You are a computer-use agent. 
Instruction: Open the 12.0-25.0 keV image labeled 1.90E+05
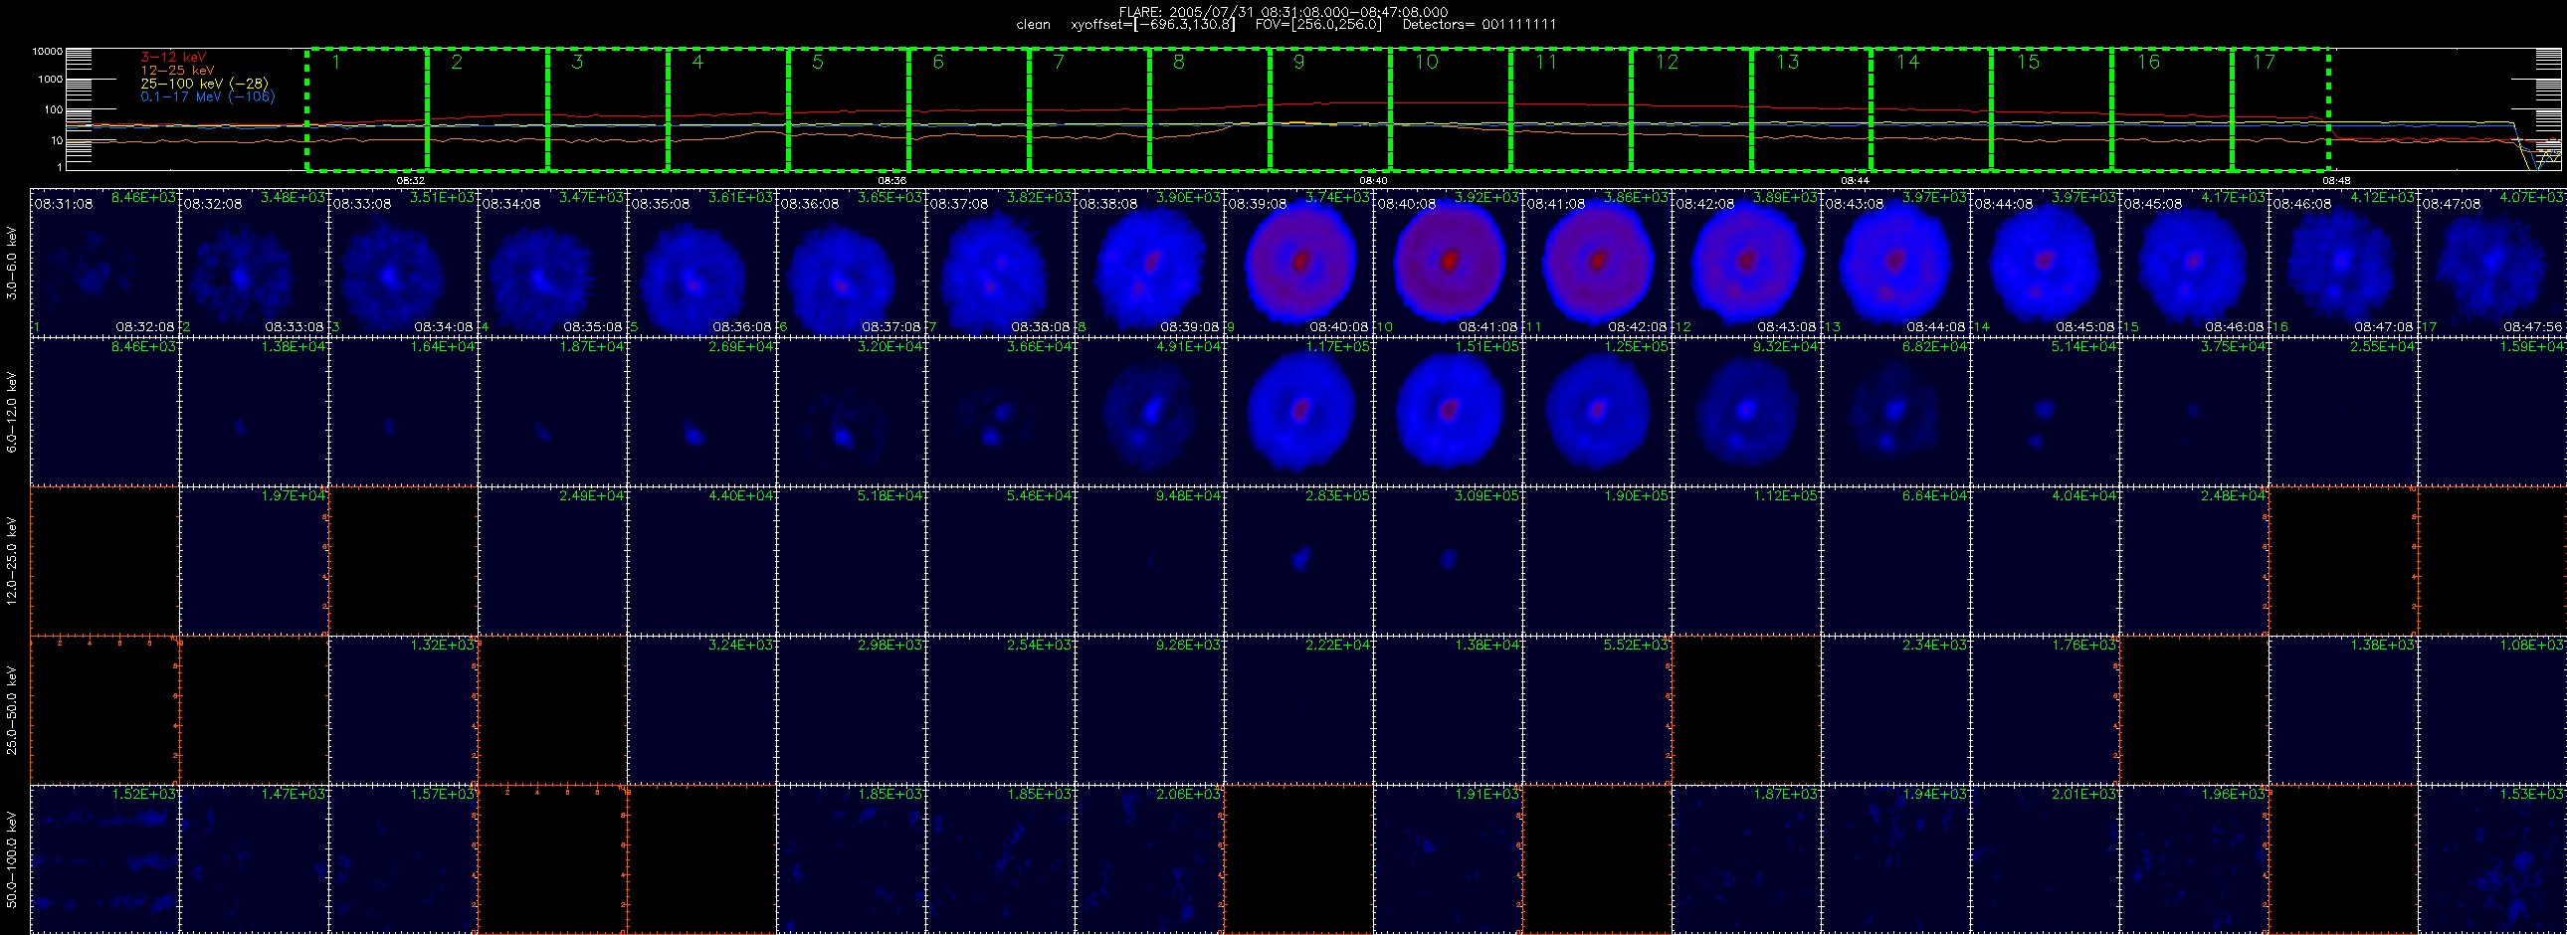tap(1597, 561)
